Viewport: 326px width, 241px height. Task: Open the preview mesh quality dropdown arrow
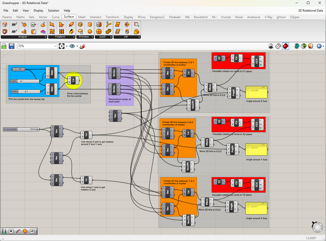(323, 46)
